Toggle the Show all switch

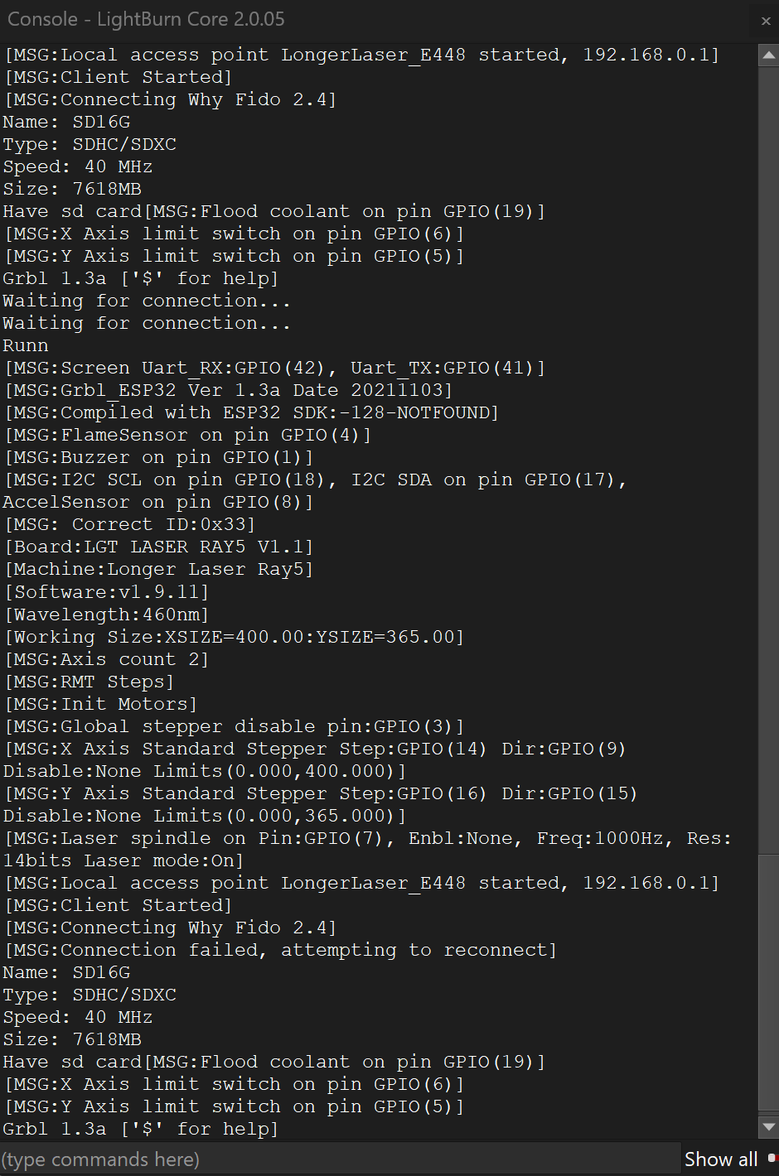click(x=772, y=1159)
